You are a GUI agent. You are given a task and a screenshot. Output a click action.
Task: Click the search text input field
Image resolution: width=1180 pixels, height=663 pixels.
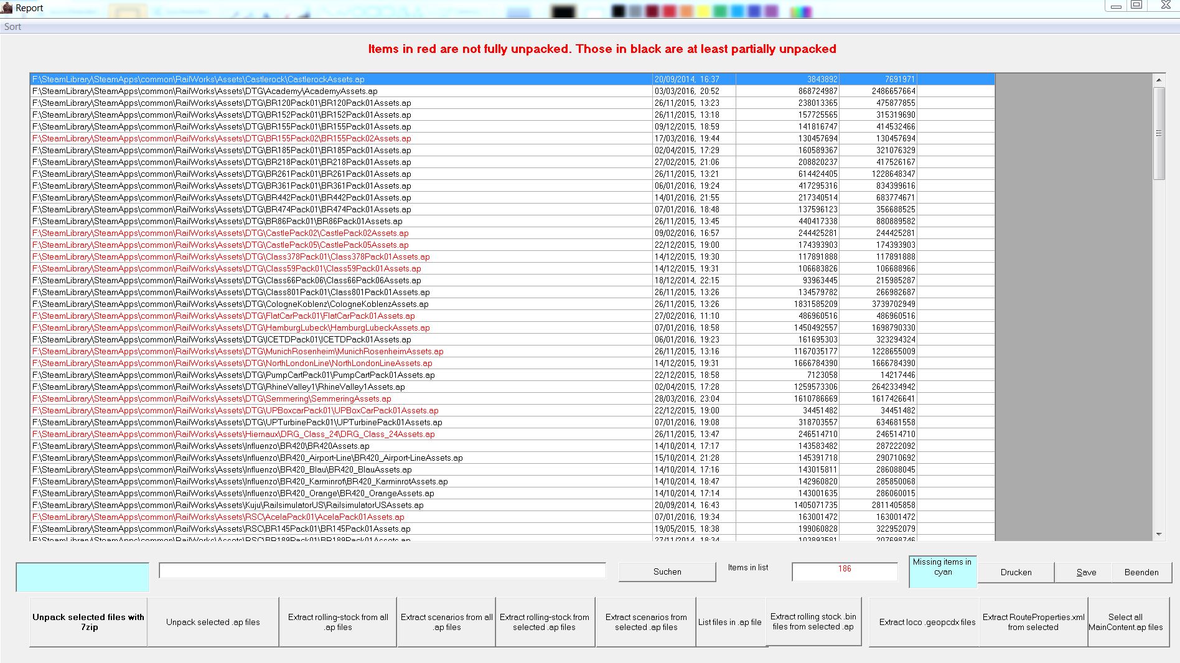coord(382,571)
